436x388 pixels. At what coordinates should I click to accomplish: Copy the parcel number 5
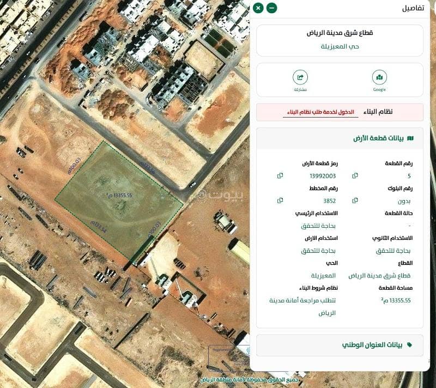pyautogui.click(x=355, y=175)
